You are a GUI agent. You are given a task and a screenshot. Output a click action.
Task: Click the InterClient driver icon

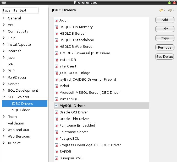pyautogui.click(x=56, y=66)
